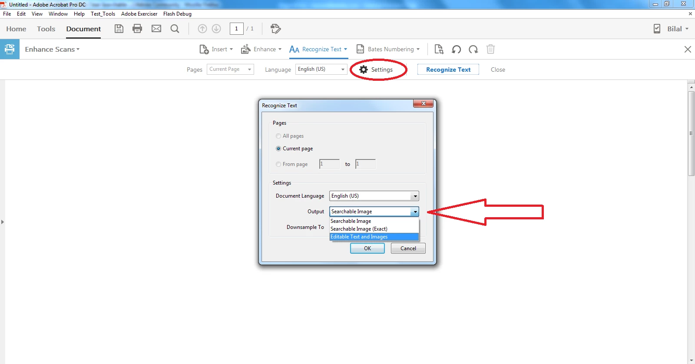Open the View menu

pos(37,14)
